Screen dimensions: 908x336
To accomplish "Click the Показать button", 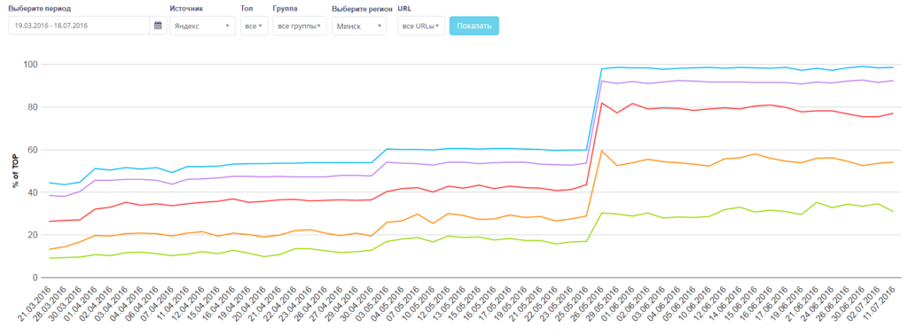I will coord(474,26).
